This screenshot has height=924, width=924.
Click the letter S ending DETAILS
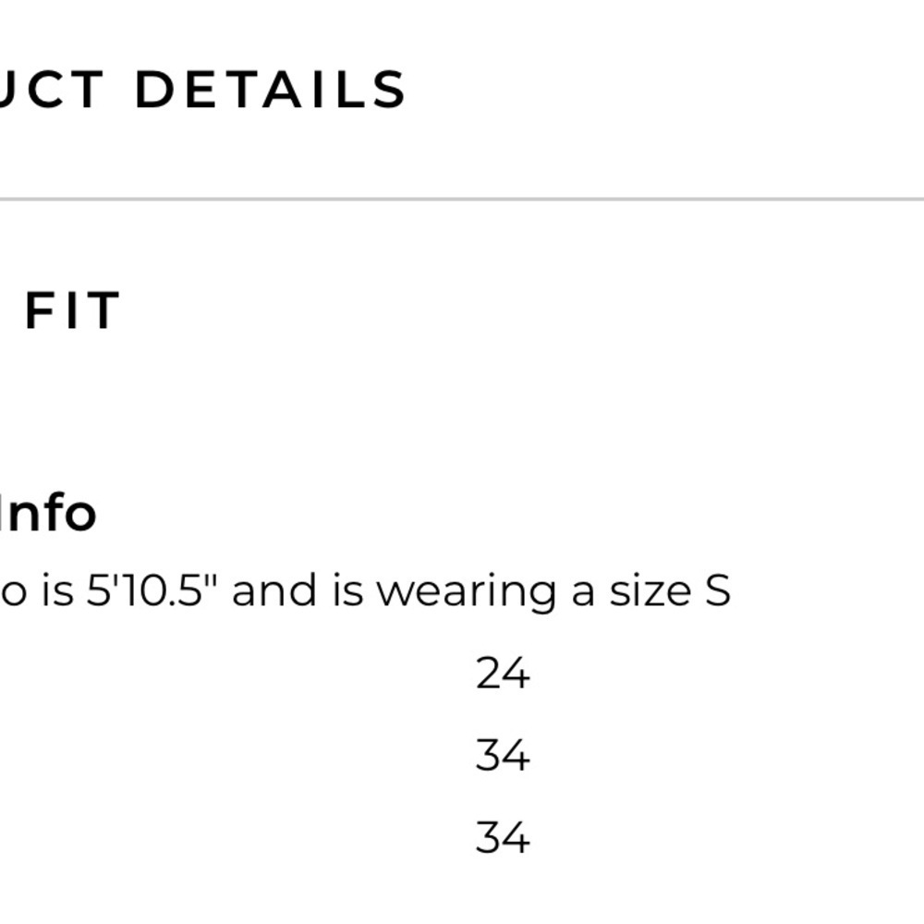coord(389,90)
